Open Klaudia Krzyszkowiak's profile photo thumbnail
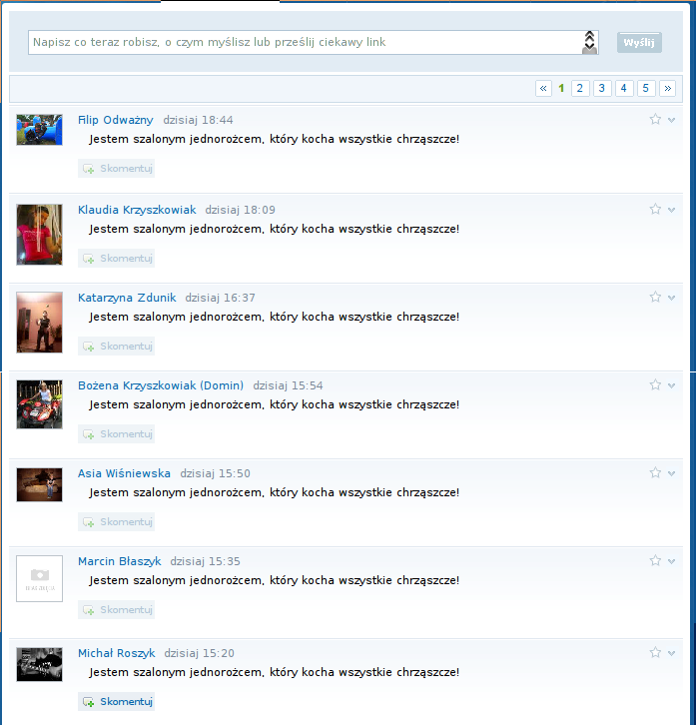The image size is (696, 725). (x=39, y=234)
